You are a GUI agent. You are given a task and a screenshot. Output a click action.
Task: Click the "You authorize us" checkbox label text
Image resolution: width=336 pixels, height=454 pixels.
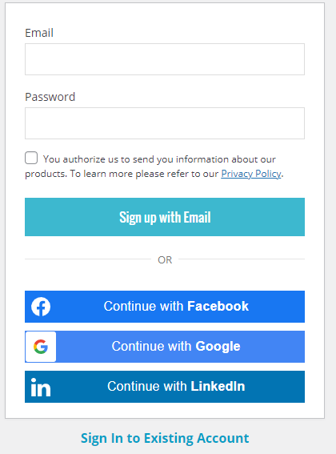pos(154,167)
